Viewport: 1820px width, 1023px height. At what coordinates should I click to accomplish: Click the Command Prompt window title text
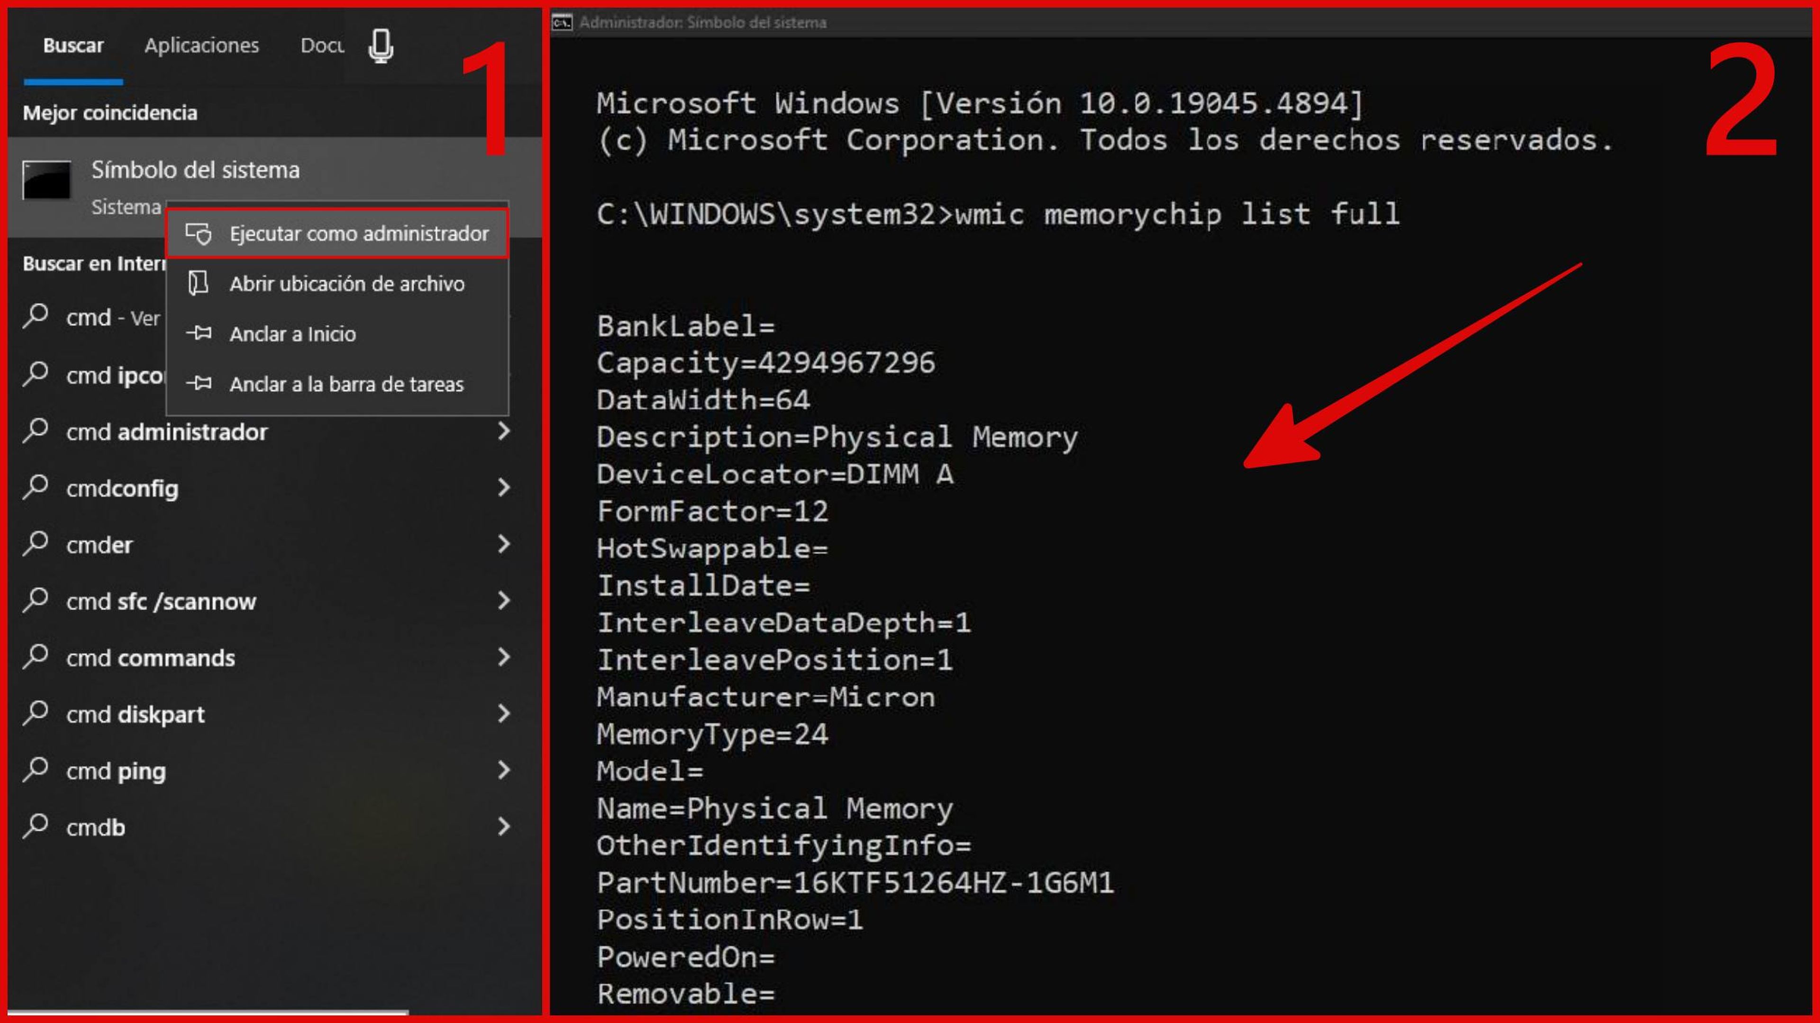[x=703, y=23]
